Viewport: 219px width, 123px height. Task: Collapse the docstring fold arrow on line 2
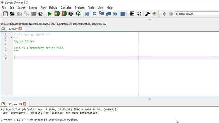[x=11, y=38]
